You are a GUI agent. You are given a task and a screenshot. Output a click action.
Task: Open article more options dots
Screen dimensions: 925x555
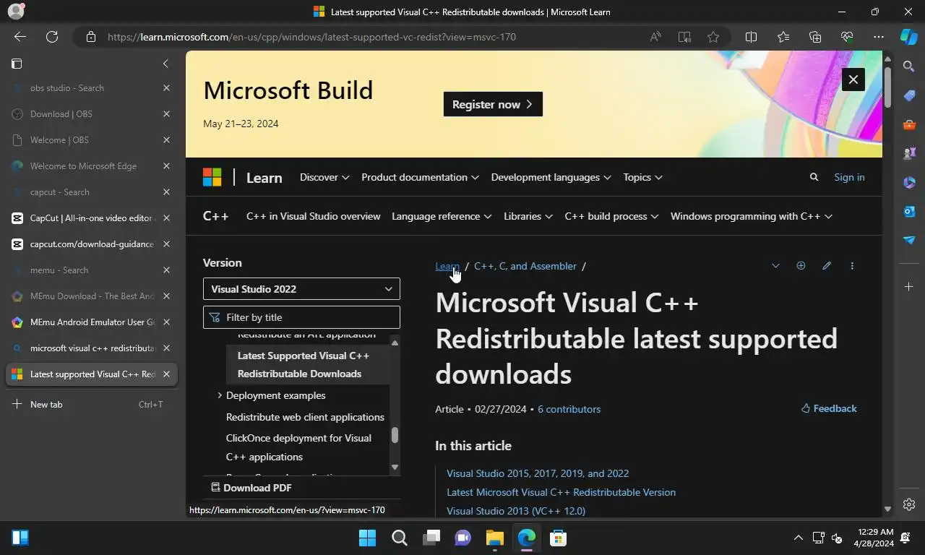pyautogui.click(x=852, y=266)
